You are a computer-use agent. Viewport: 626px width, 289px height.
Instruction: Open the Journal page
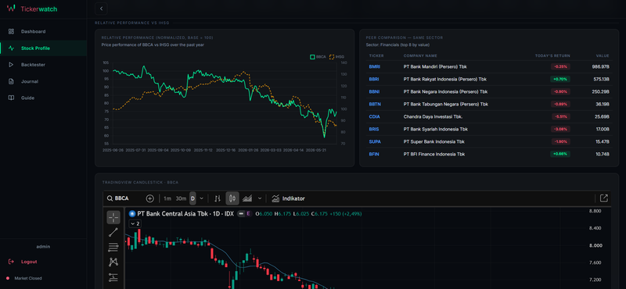tap(43, 81)
